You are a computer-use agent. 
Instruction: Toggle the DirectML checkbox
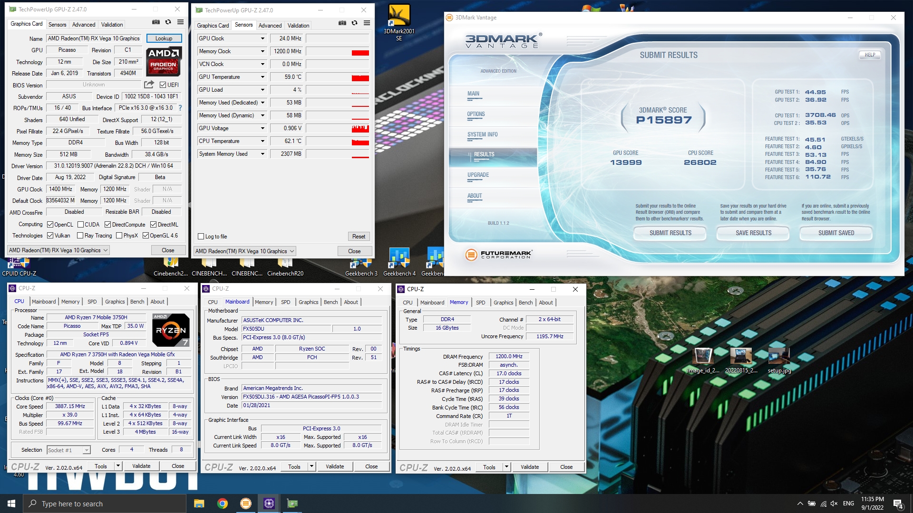(x=153, y=225)
